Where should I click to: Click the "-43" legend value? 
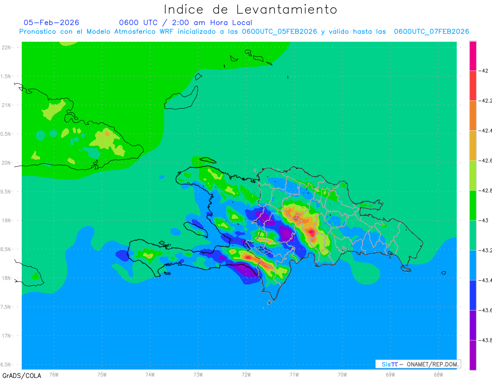[x=484, y=220]
